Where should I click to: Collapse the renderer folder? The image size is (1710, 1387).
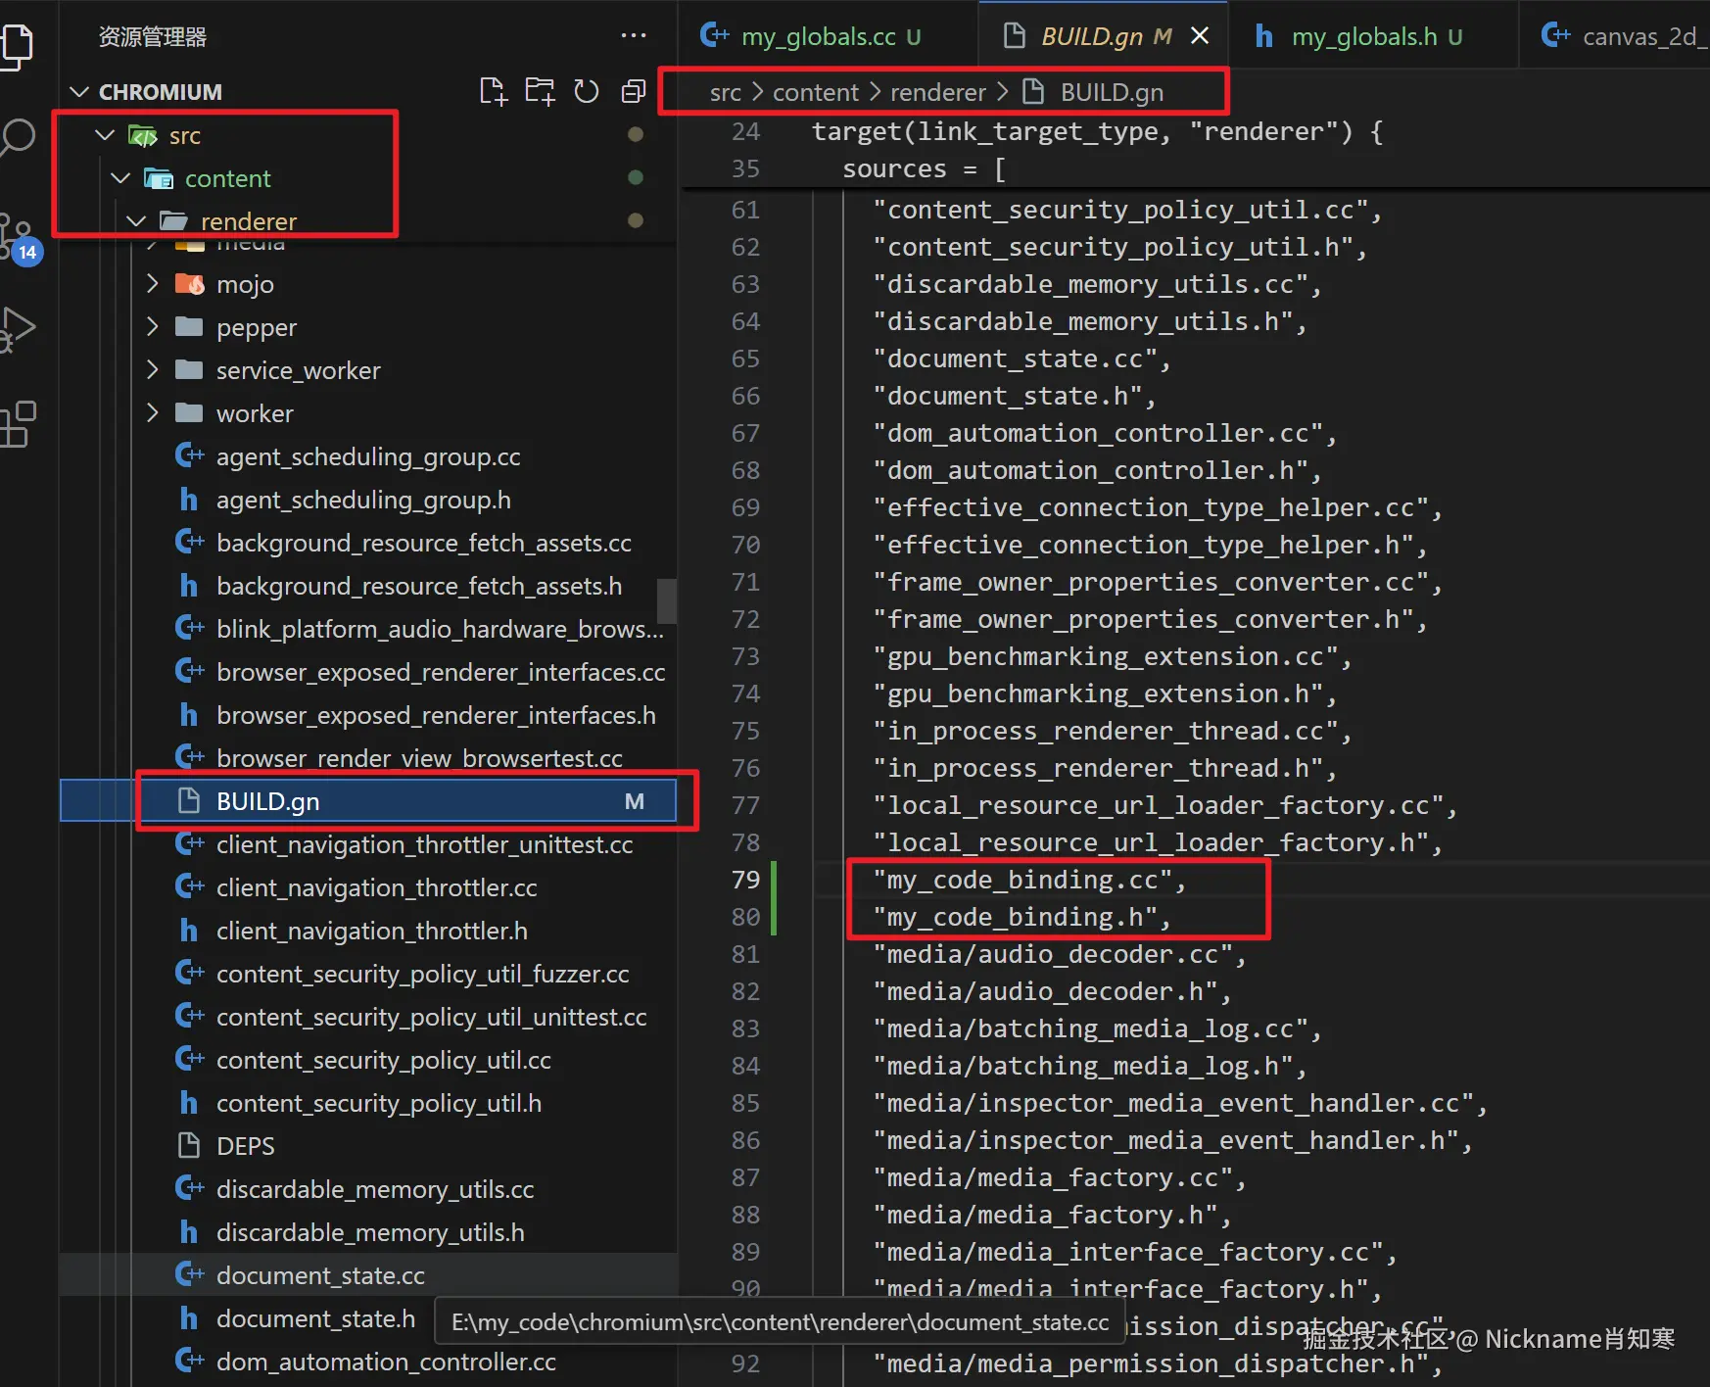(x=136, y=221)
